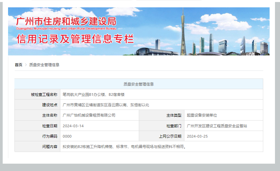Click the 质量安全管理信息 table header
The image size is (280, 171).
coord(138,84)
